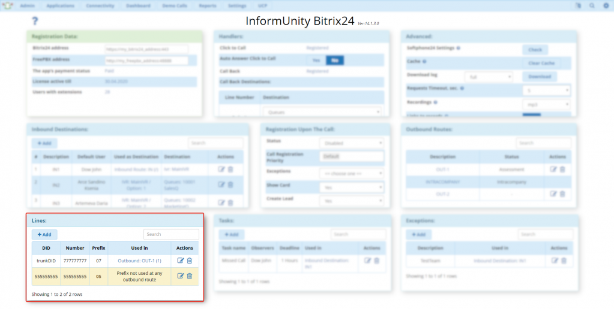Open the gear settings icon in top bar
Image resolution: width=614 pixels, height=309 pixels.
coord(606,5)
